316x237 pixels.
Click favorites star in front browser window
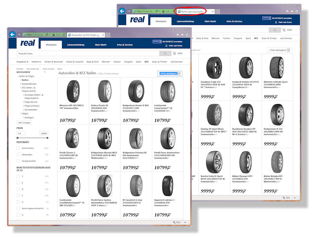point(182,35)
